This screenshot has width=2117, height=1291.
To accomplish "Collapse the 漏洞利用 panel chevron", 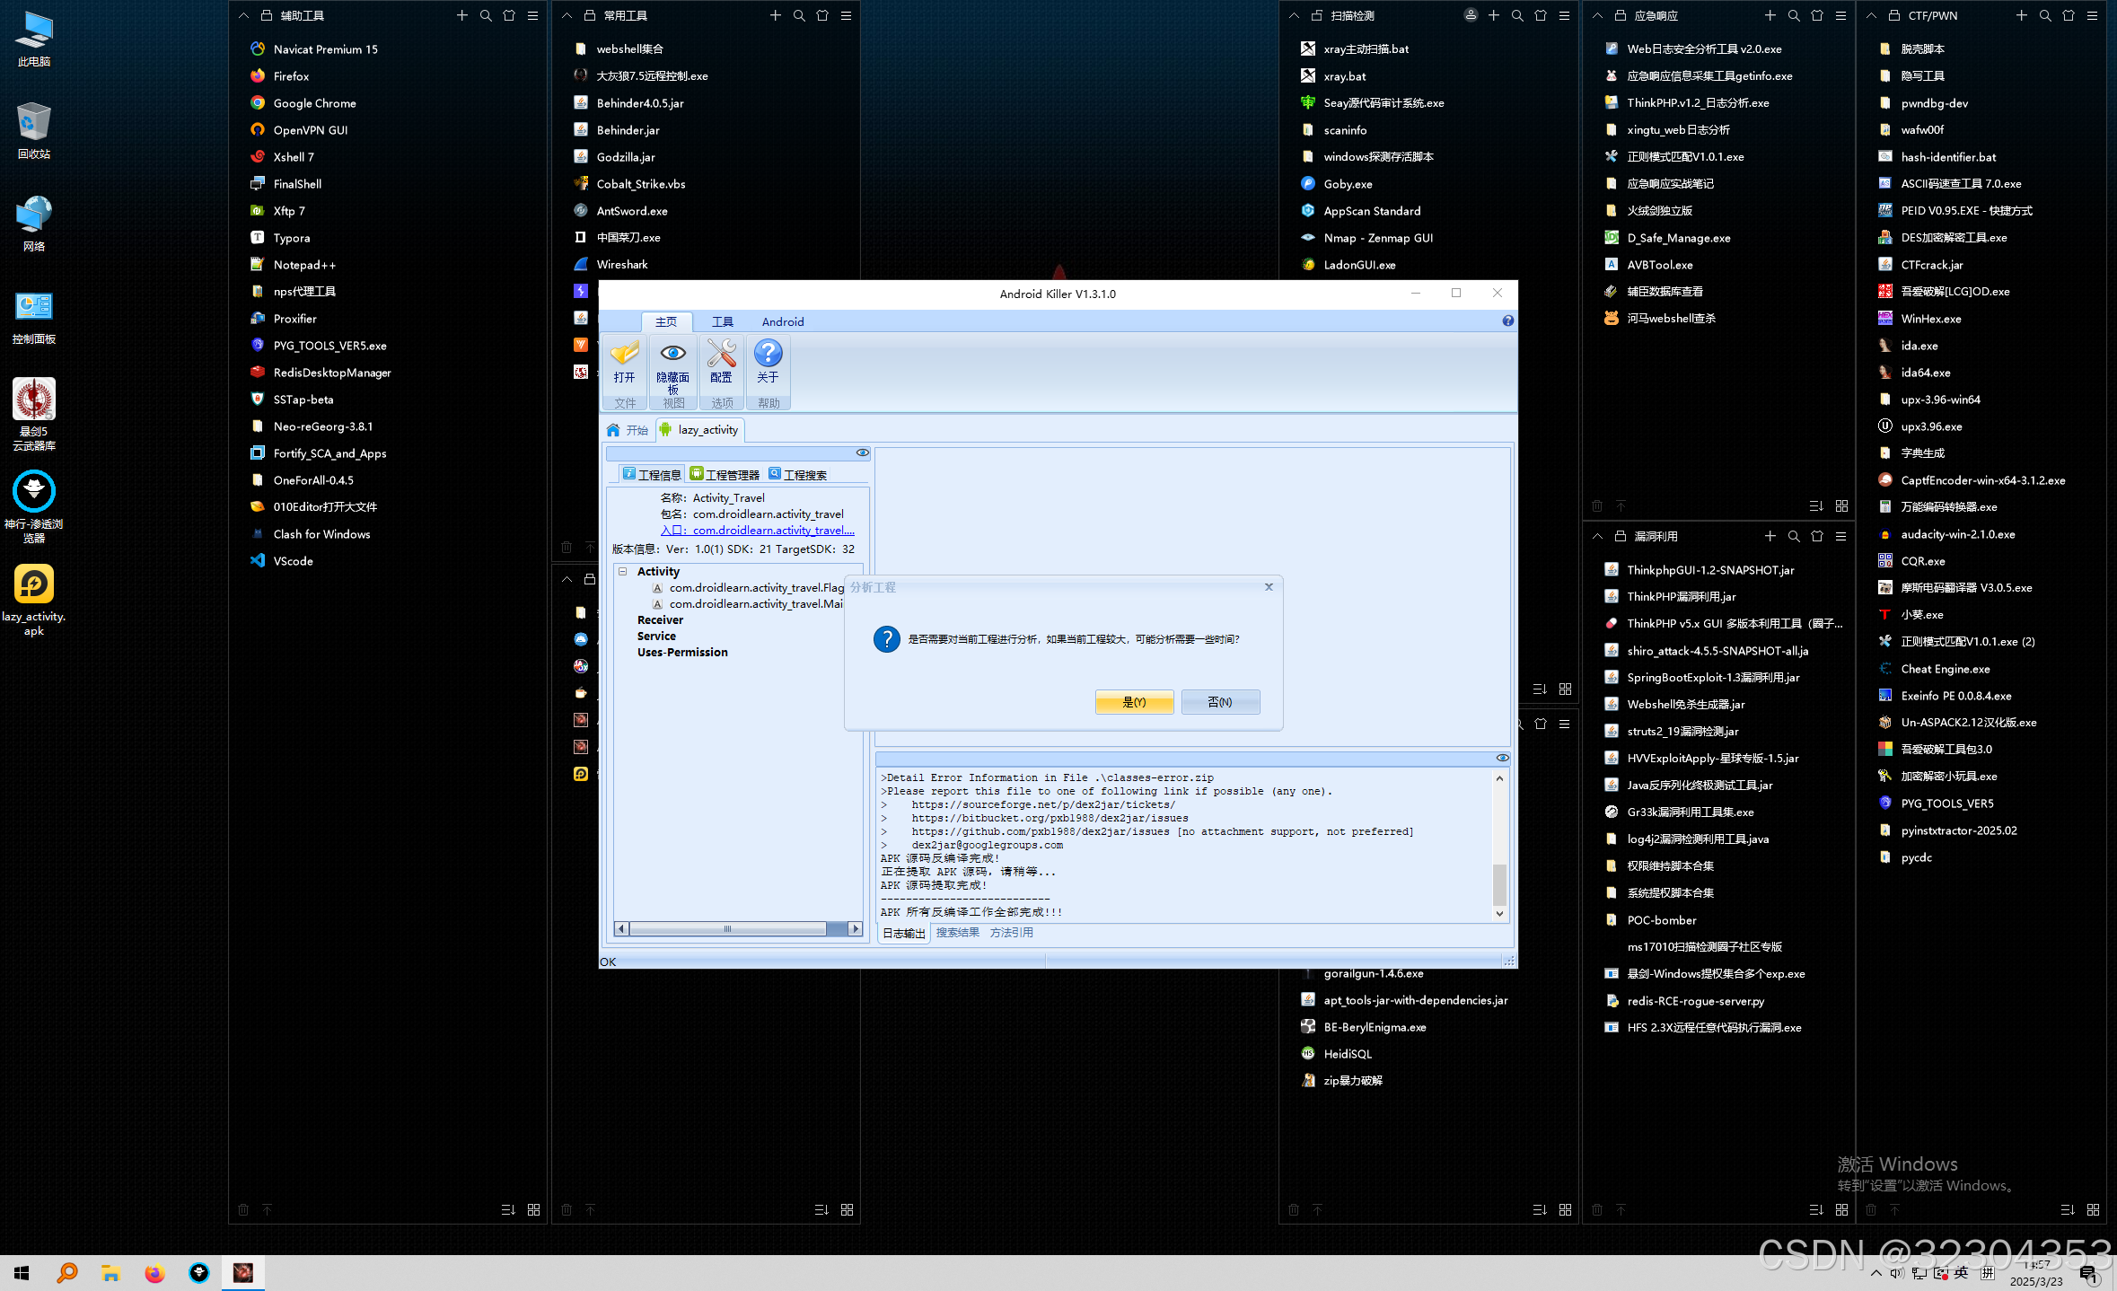I will click(x=1597, y=537).
